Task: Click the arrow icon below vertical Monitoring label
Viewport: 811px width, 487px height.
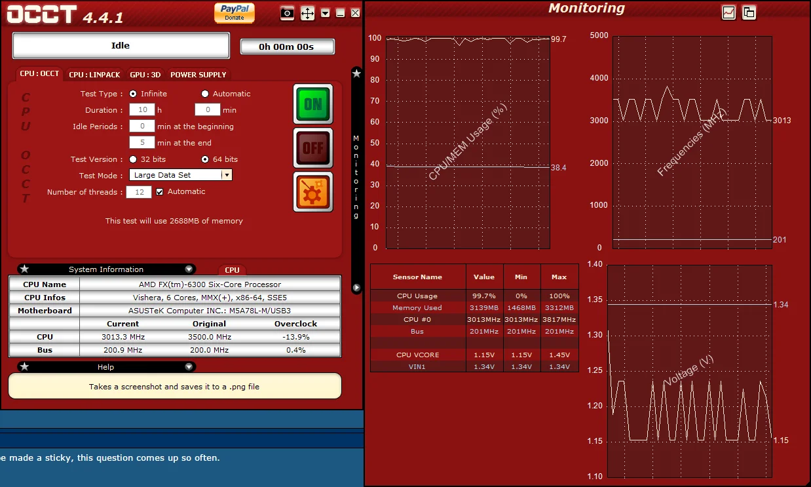Action: (x=356, y=287)
